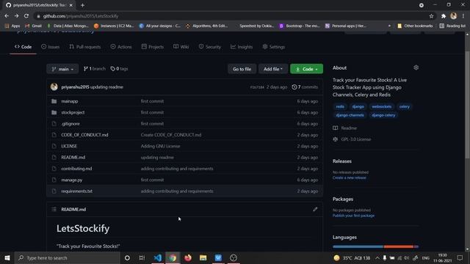Open Visual Studio Code from taskbar
This screenshot has height=264, width=470.
157,257
